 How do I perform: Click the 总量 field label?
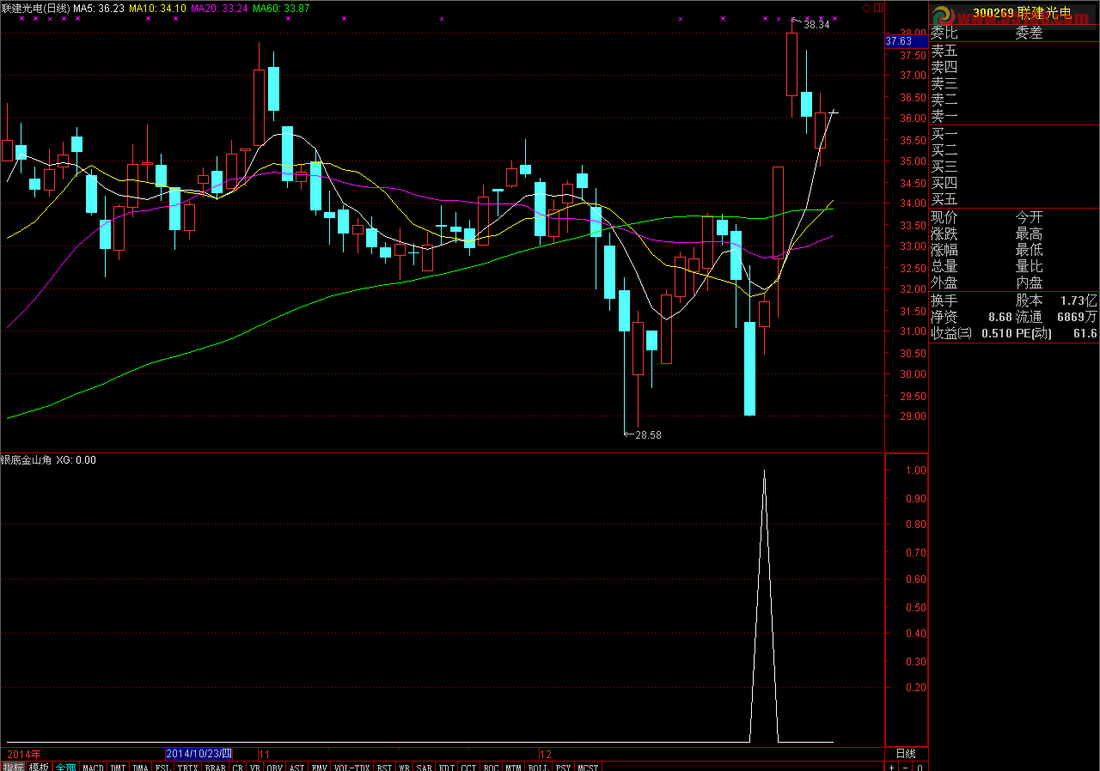(x=944, y=266)
